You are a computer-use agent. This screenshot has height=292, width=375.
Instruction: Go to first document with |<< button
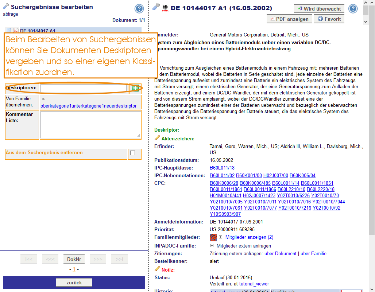[29, 259]
